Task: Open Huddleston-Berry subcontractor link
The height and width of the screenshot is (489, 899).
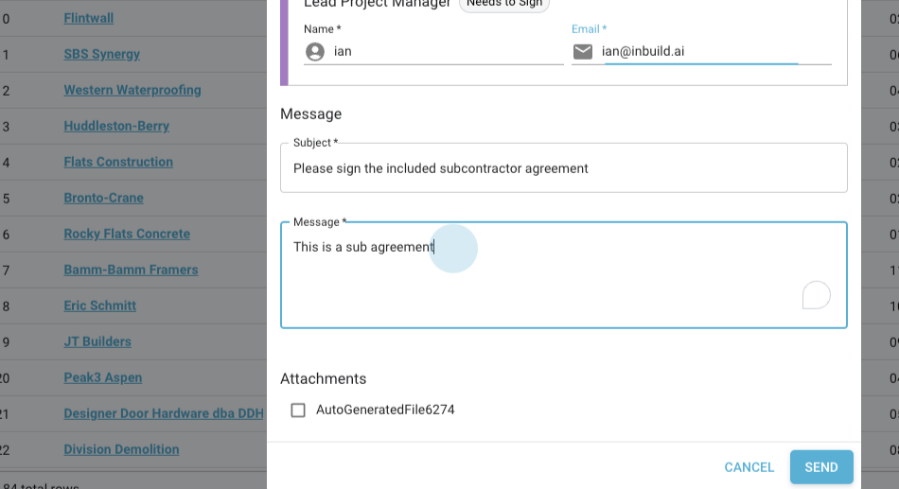Action: pos(116,126)
